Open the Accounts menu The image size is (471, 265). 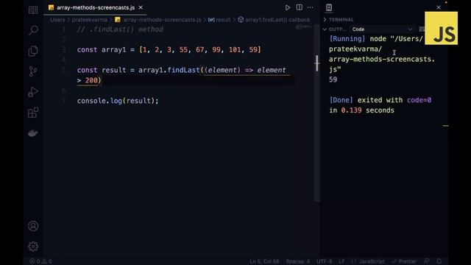click(x=33, y=226)
